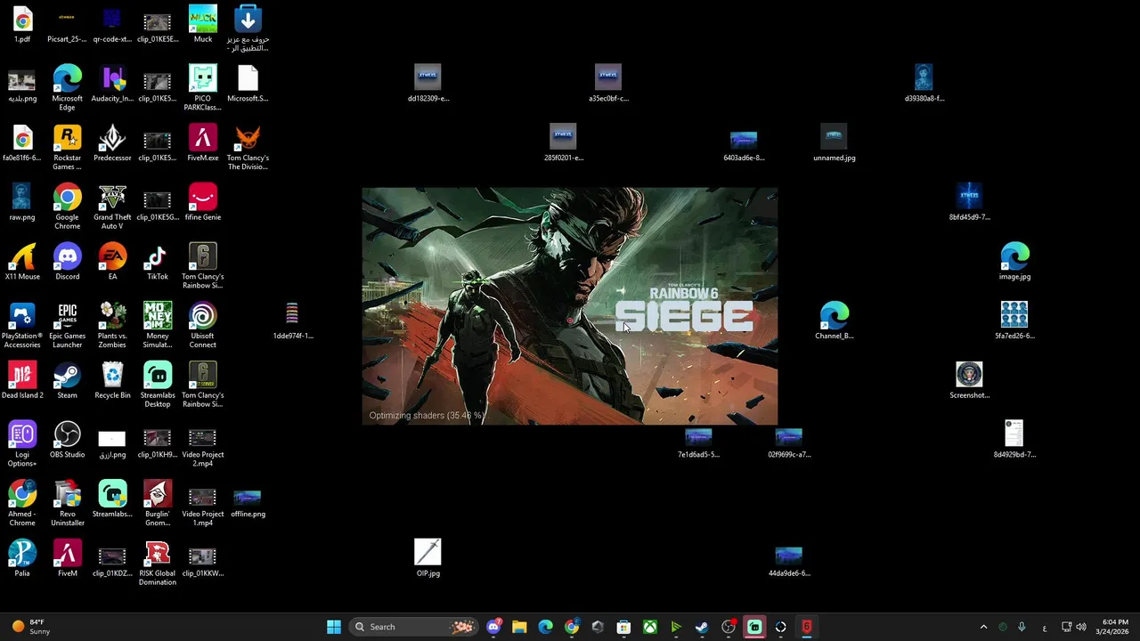Select the Channel_B... Edge file

(x=834, y=320)
